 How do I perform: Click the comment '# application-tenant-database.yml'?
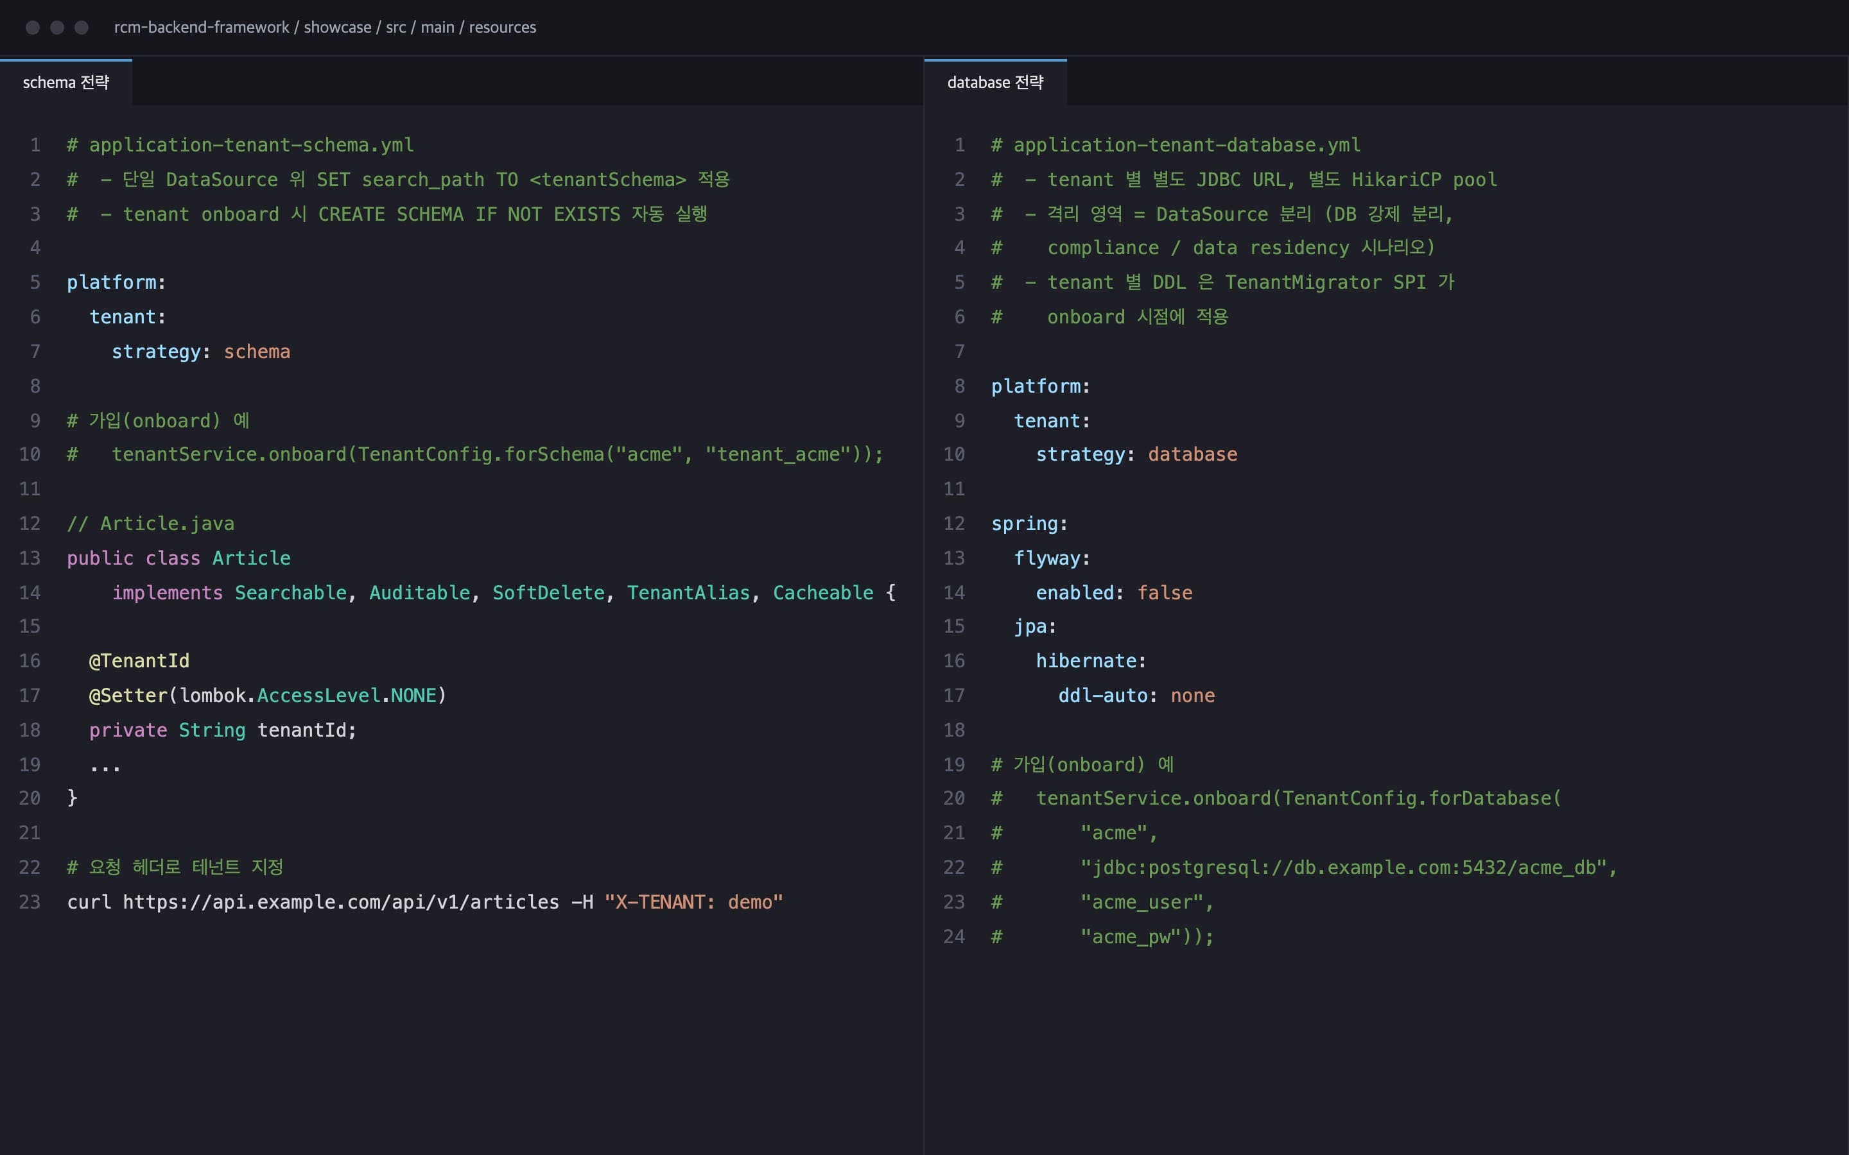tap(1176, 145)
